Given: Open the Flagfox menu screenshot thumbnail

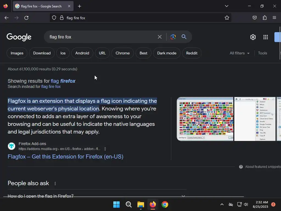Looking at the screenshot, I should point(255,119).
